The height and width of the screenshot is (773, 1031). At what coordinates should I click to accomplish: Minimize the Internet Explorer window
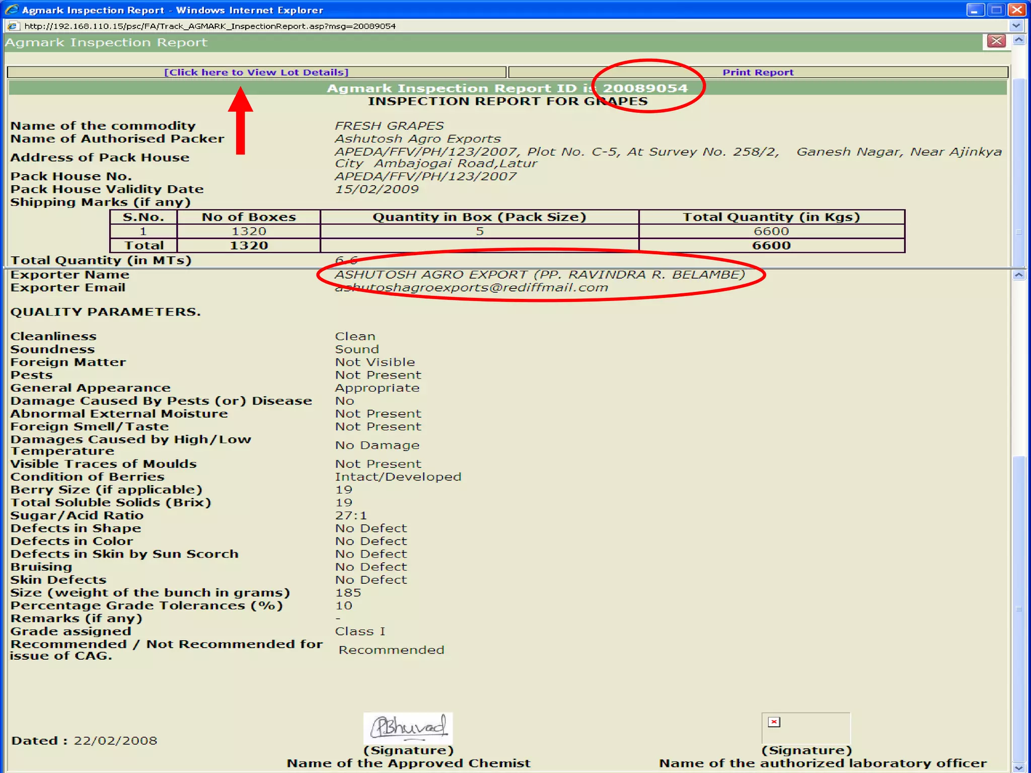975,10
